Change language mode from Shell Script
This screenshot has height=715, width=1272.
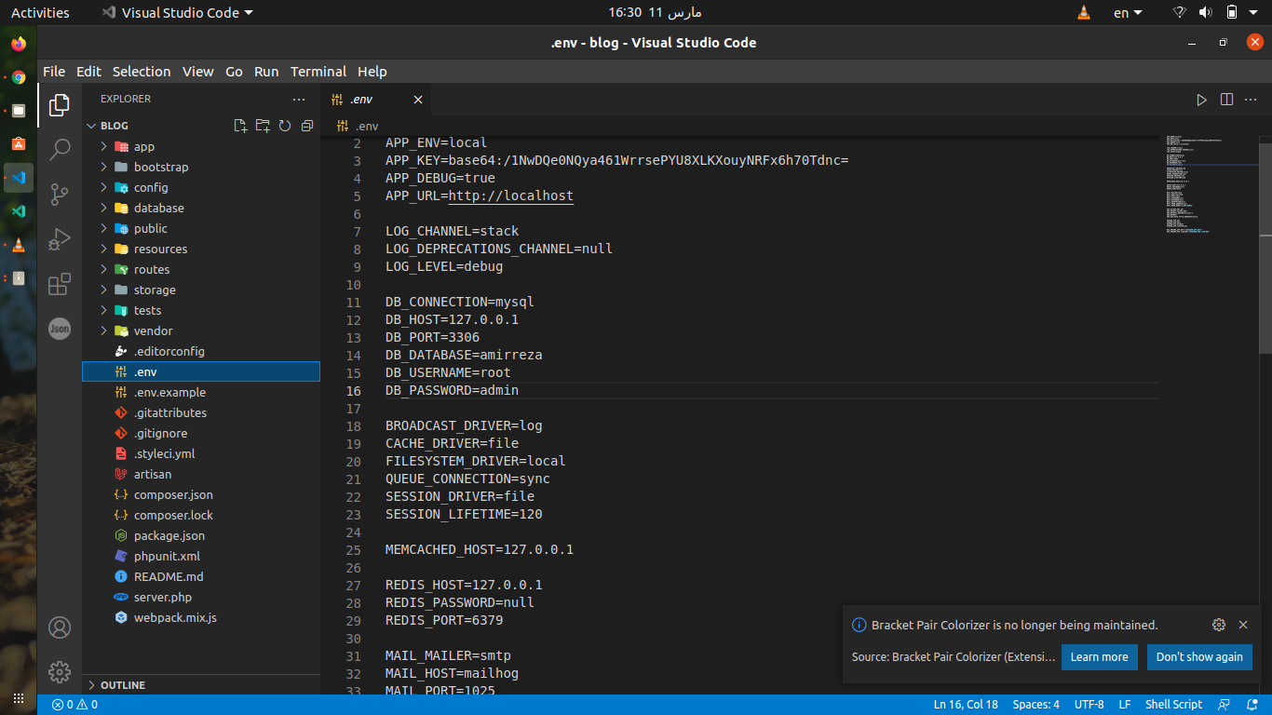1173,705
